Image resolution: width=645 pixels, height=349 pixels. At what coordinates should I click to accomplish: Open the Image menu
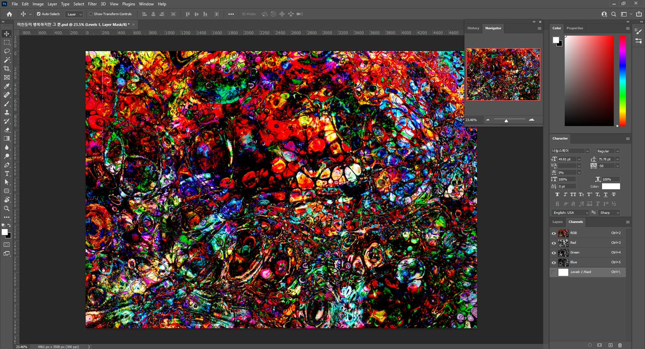tap(38, 4)
